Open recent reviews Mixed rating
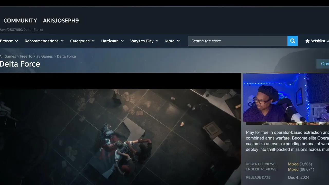 [x=293, y=164]
